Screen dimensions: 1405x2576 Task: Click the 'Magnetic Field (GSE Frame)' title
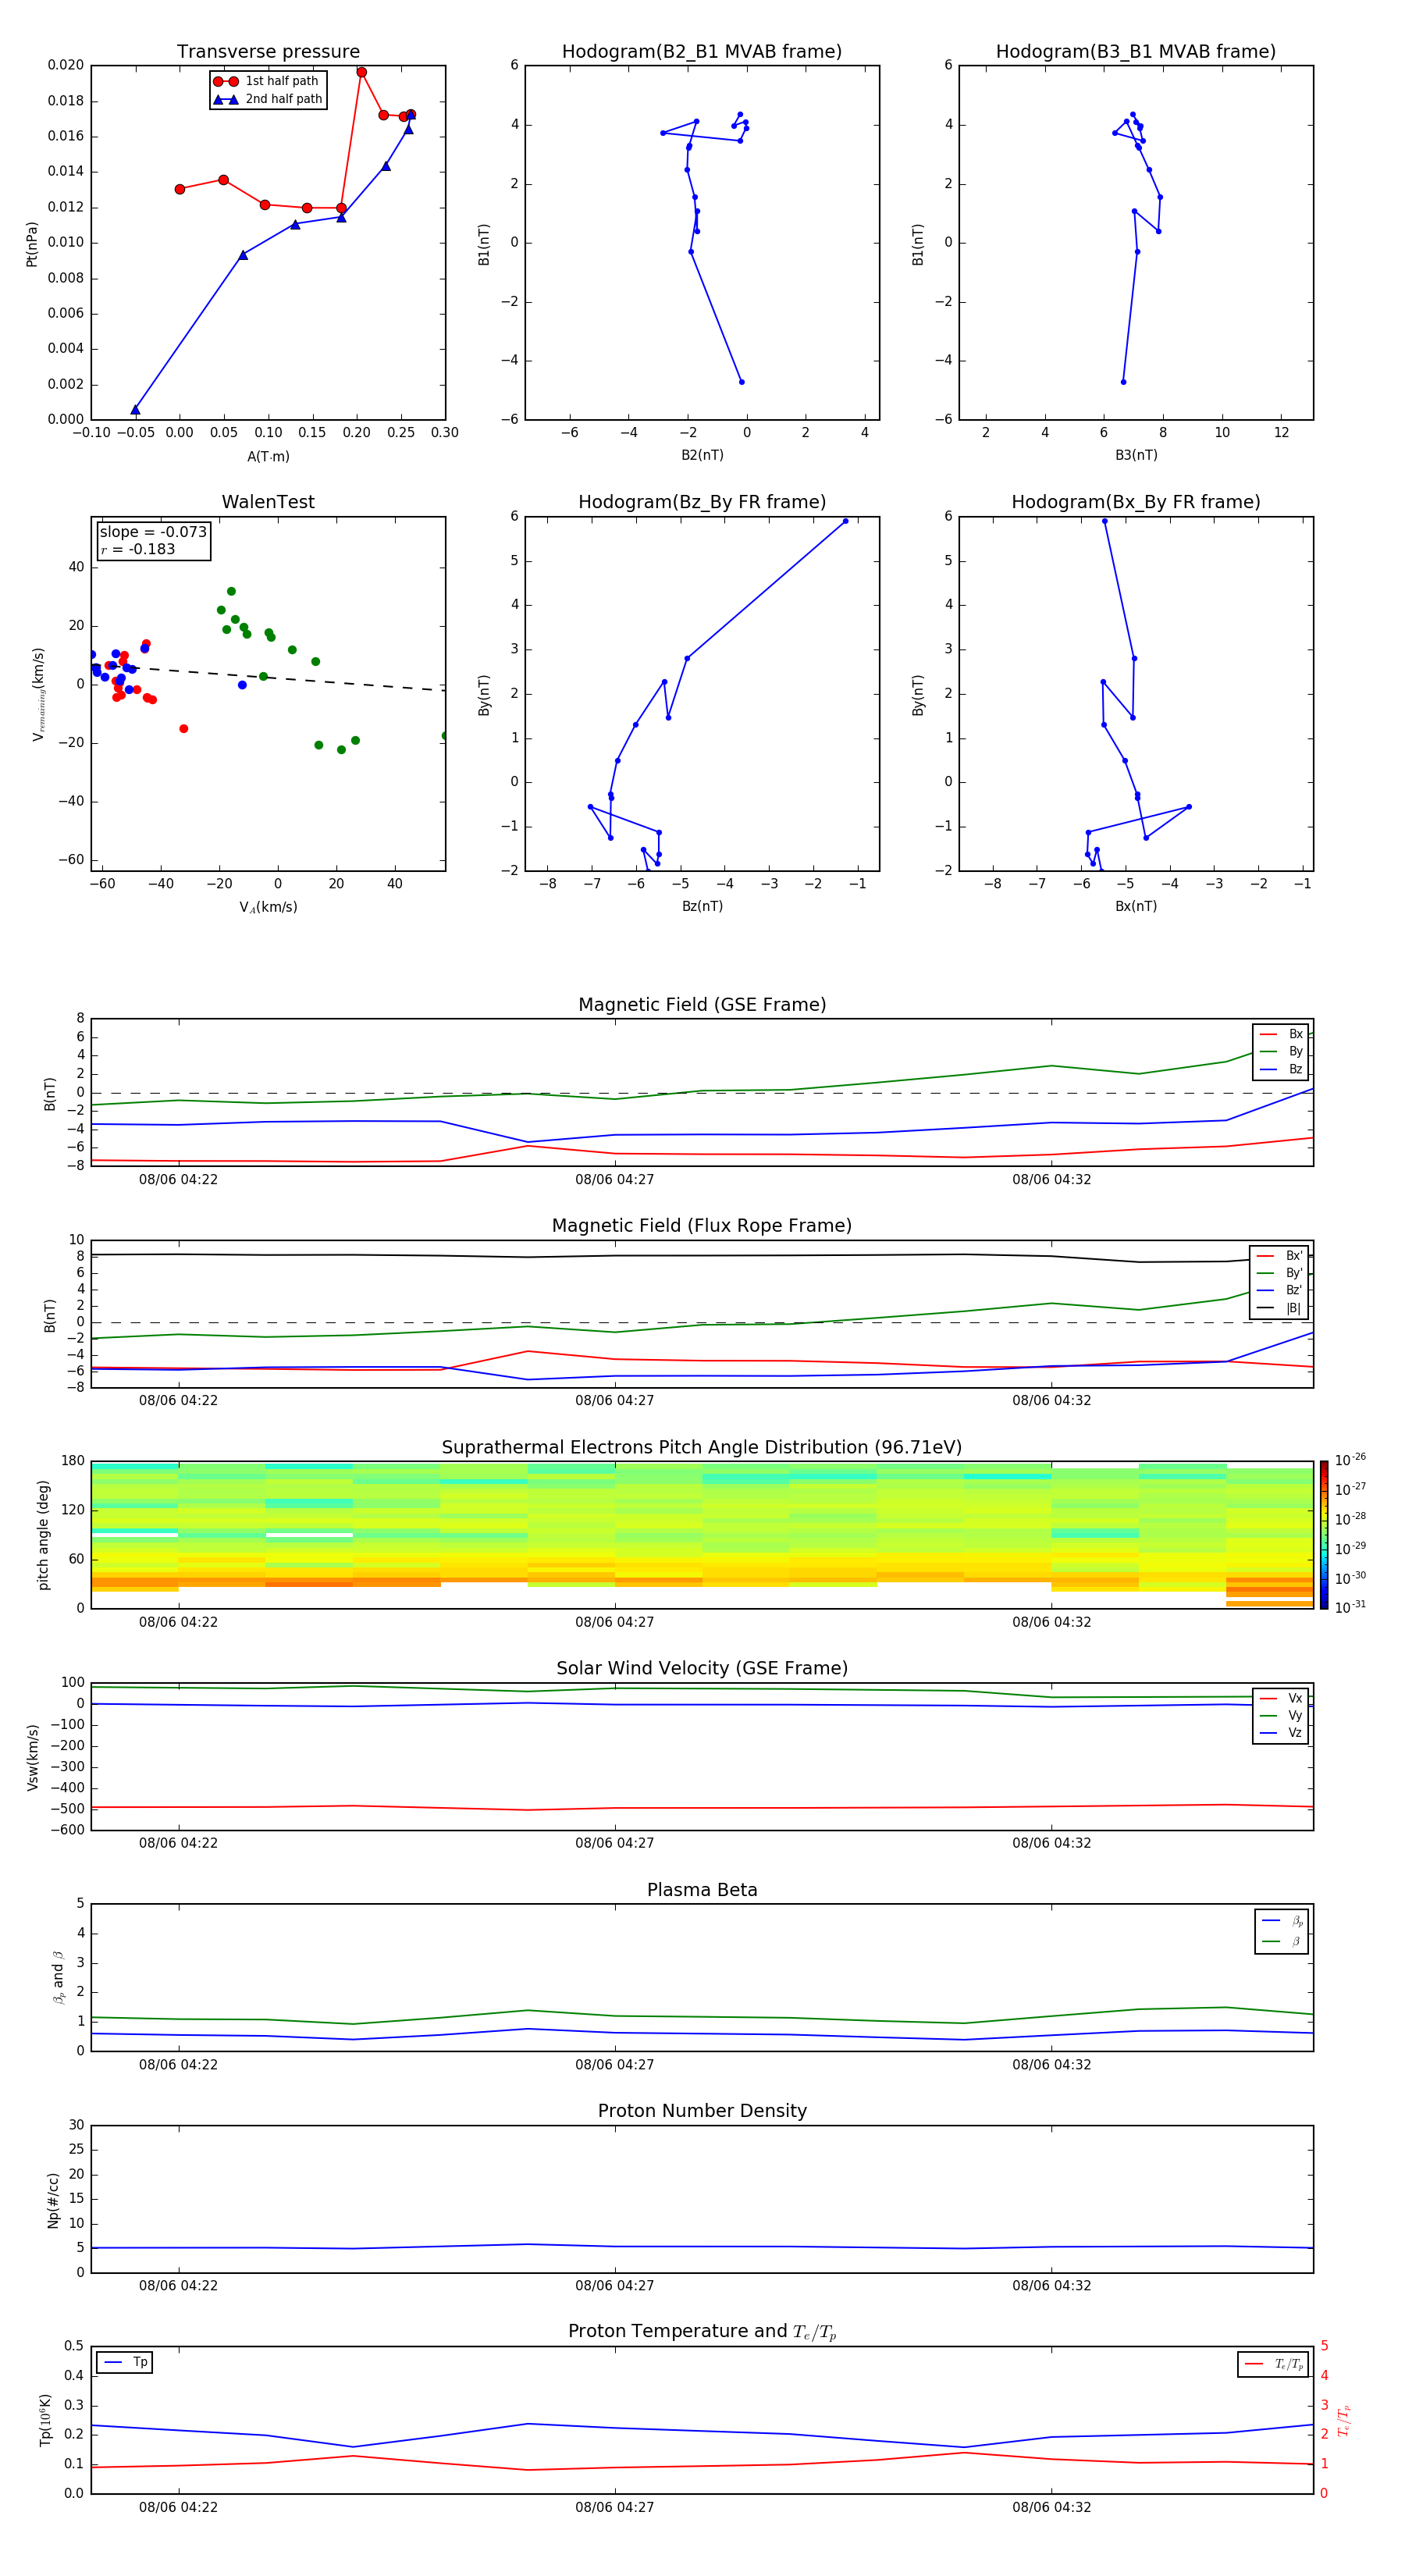(702, 1005)
